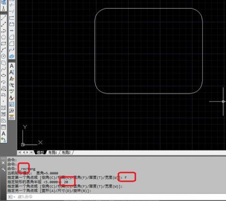Image resolution: width=226 pixels, height=201 pixels.
Task: Click the UCS origin icon
Action: 23,145
